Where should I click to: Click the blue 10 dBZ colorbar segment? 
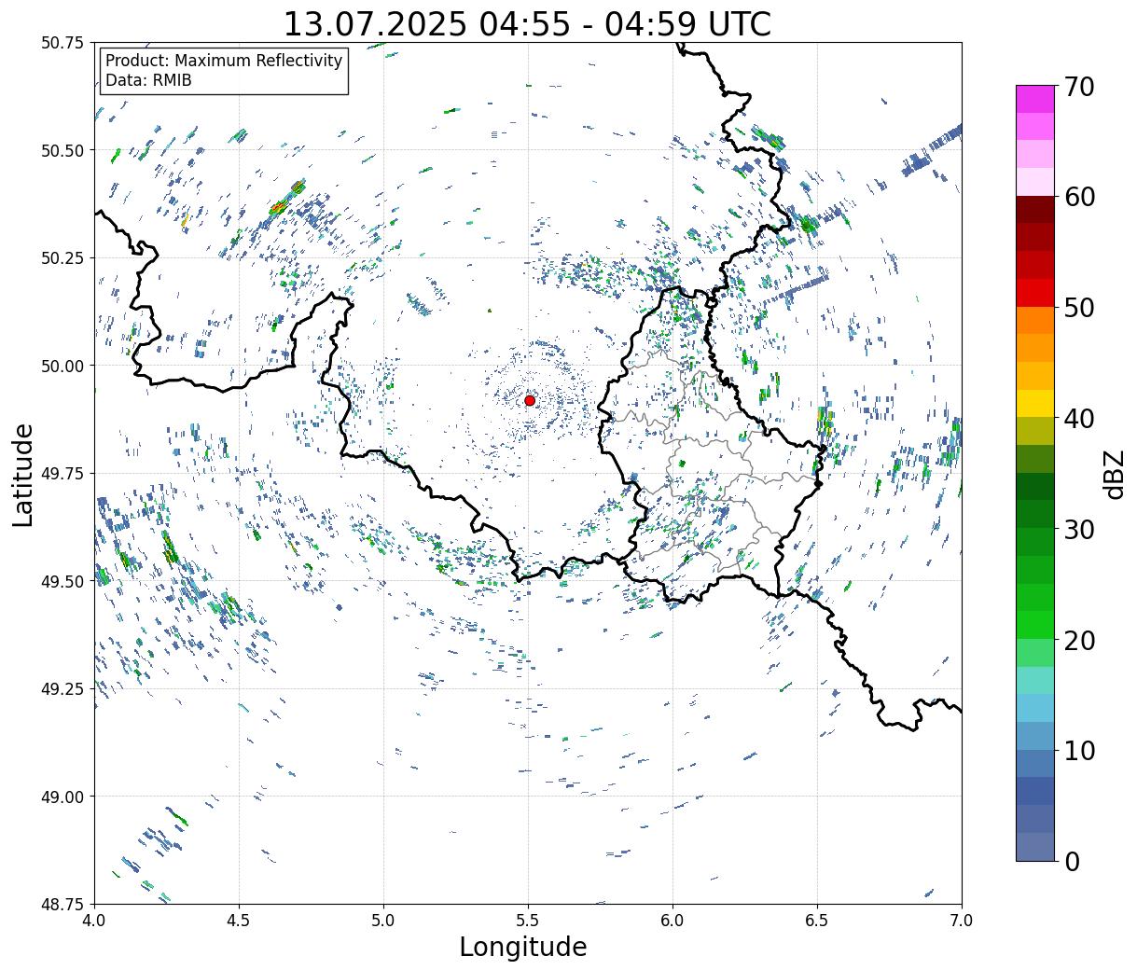[1035, 763]
